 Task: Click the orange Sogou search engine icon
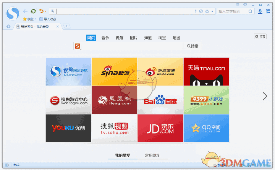pyautogui.click(x=78, y=46)
